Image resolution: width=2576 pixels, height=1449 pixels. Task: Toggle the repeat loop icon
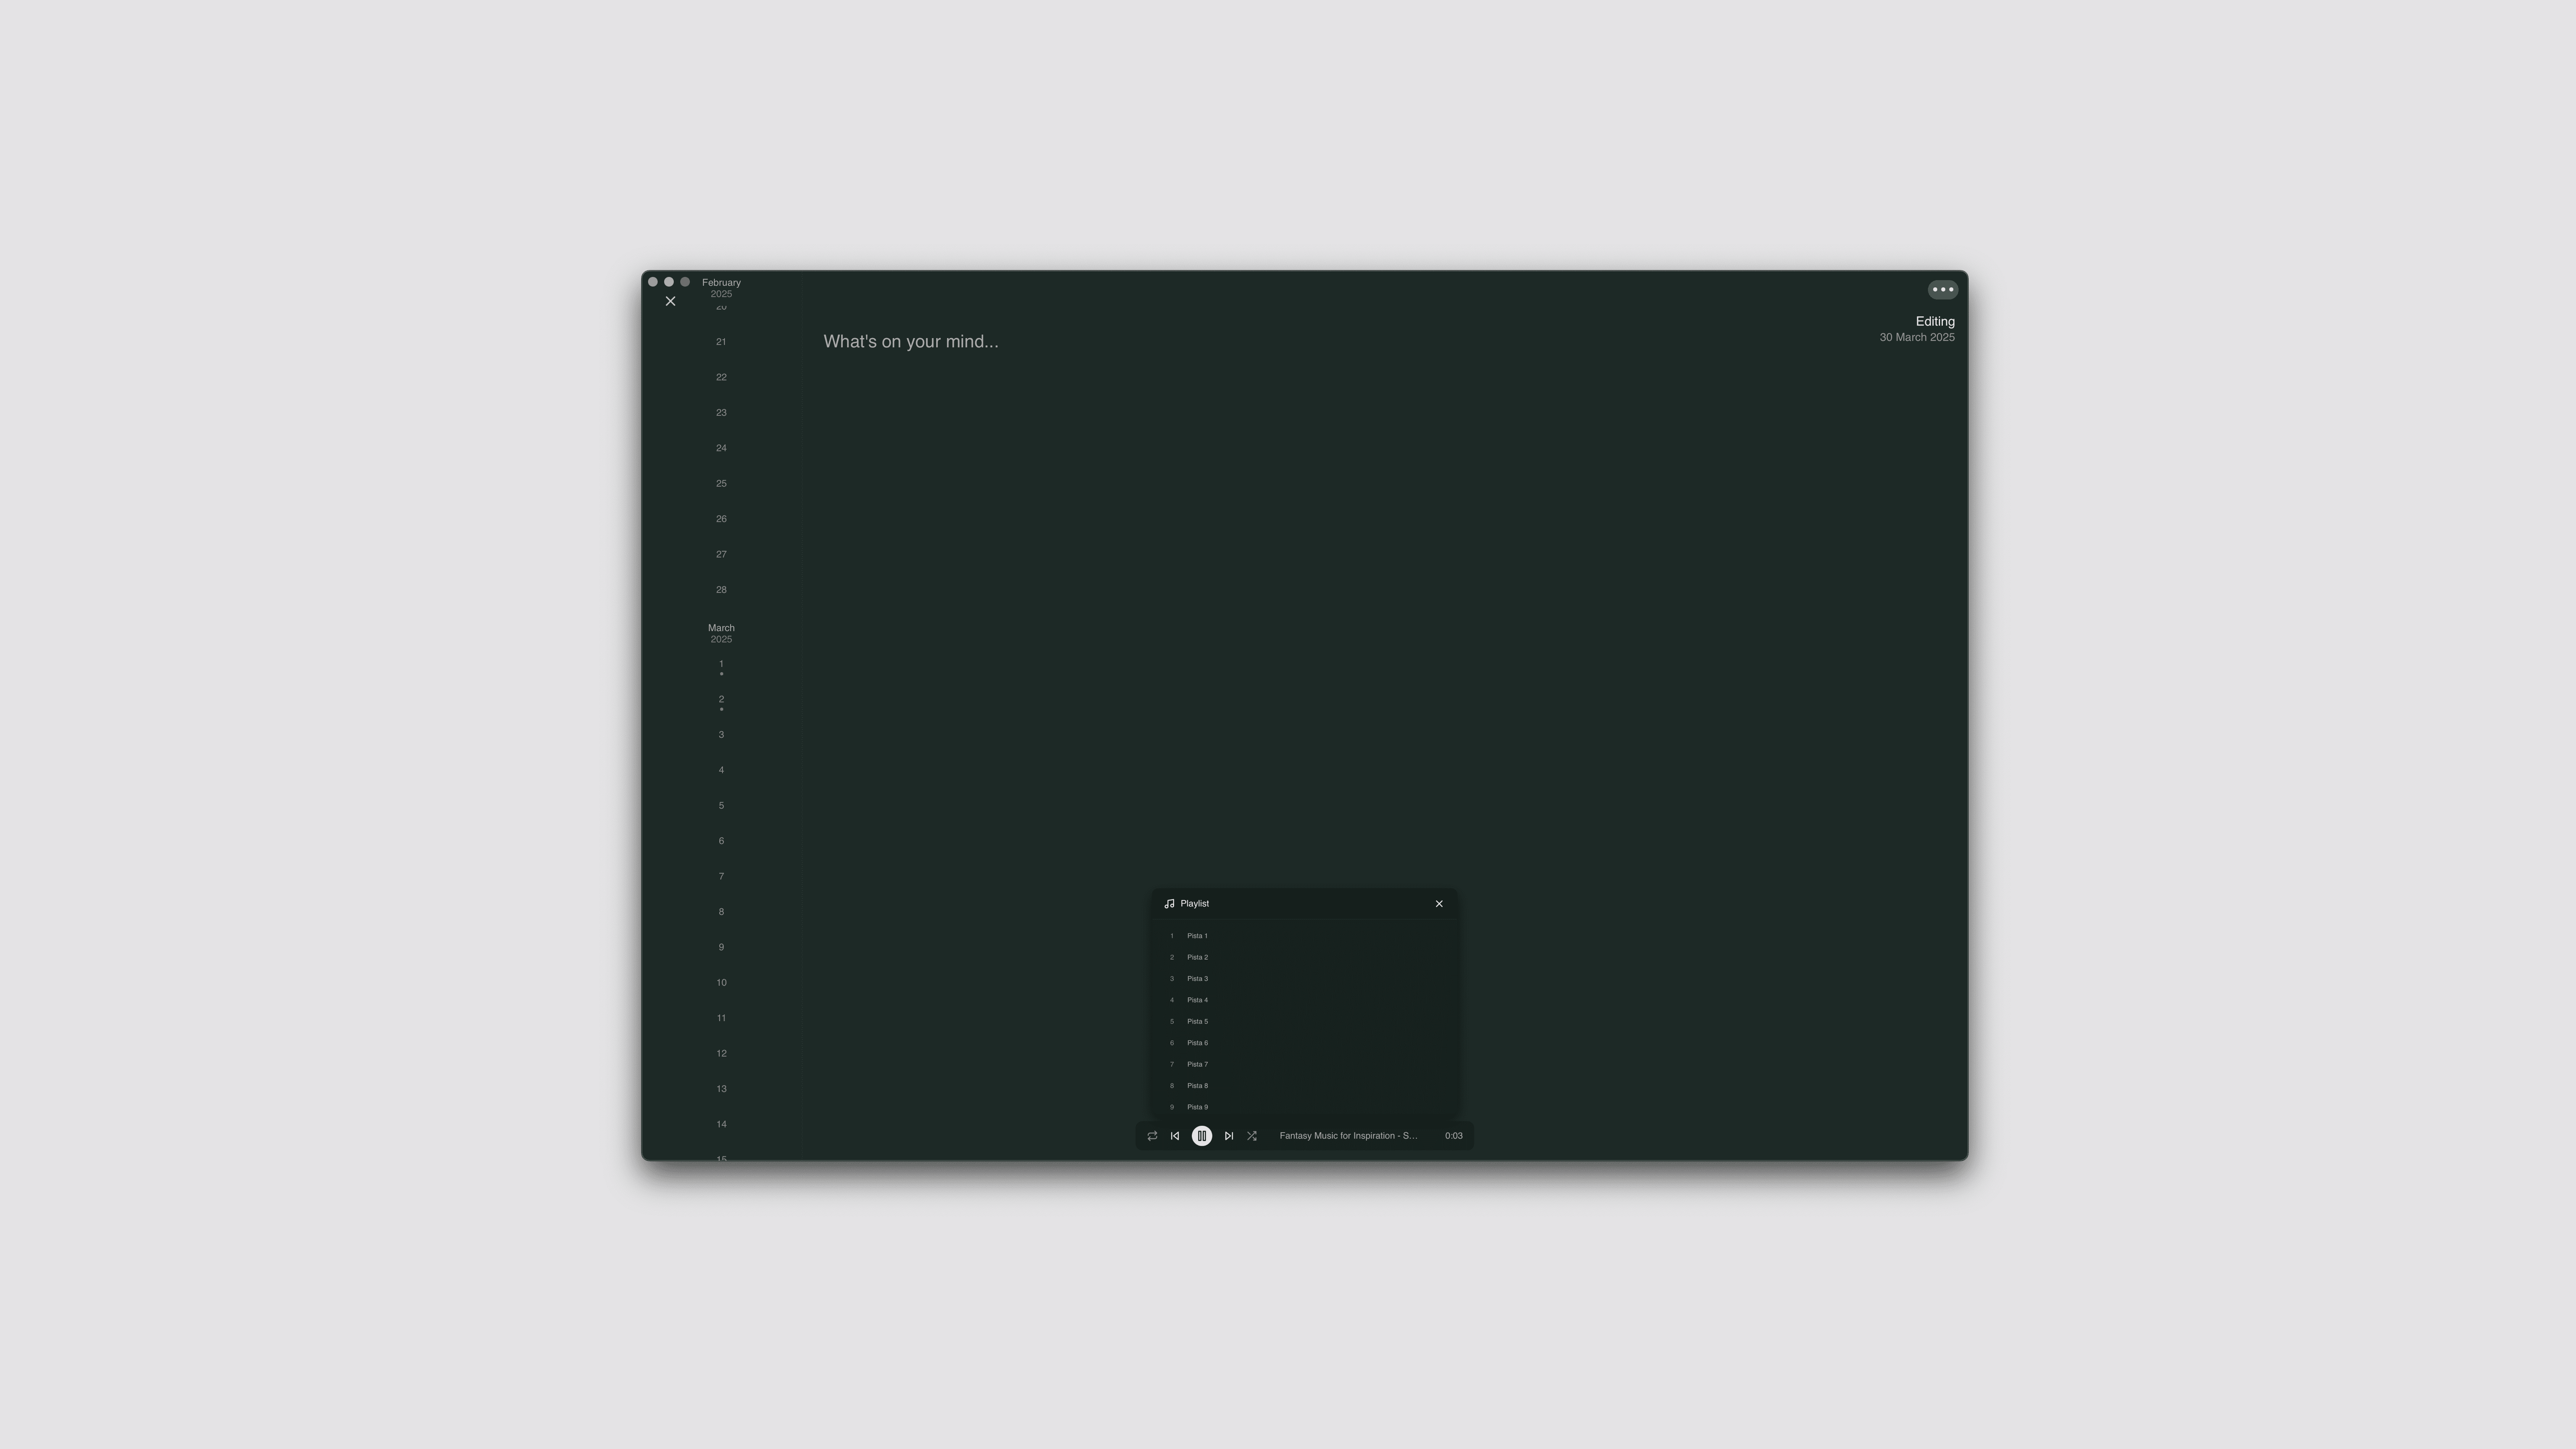(x=1152, y=1136)
